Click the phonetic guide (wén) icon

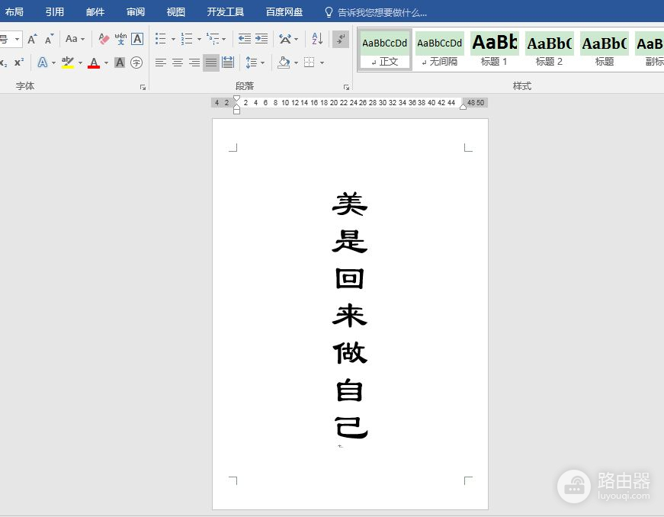tap(120, 39)
